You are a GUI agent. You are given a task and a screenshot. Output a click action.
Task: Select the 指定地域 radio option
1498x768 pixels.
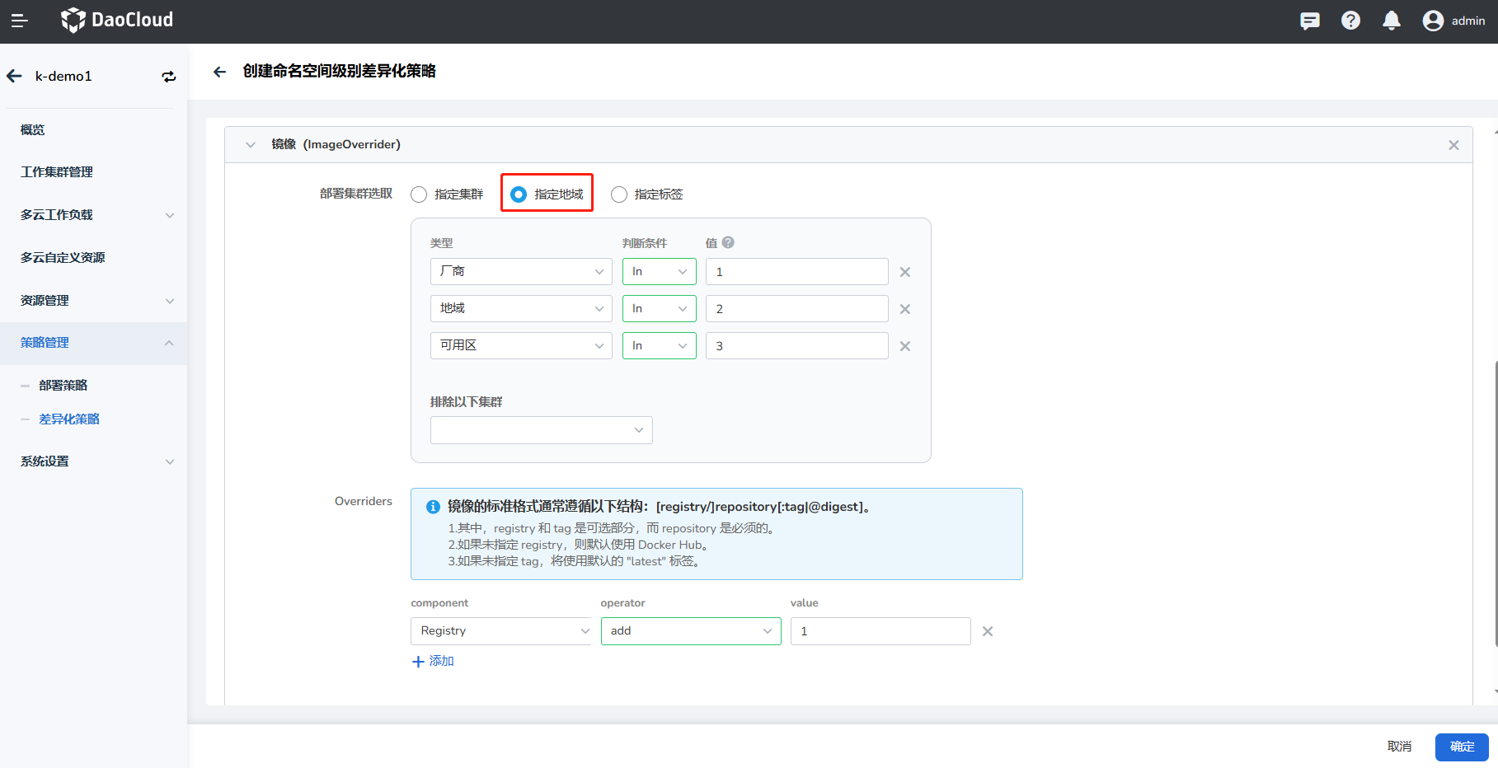point(519,194)
